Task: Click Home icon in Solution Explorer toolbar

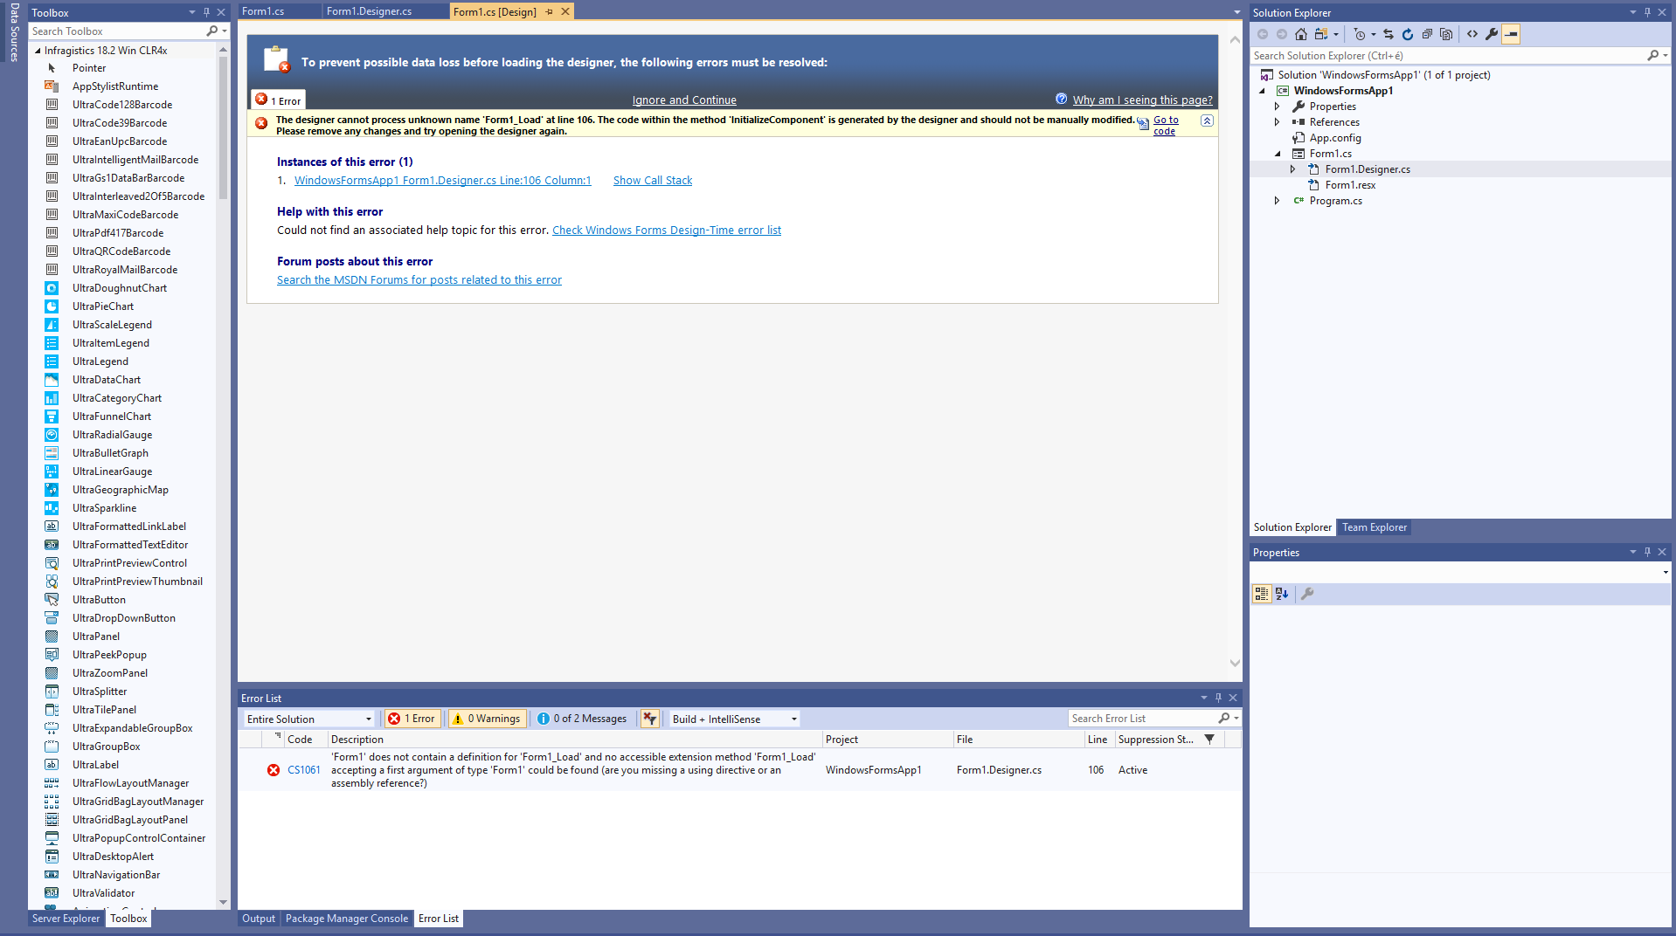Action: [x=1301, y=34]
